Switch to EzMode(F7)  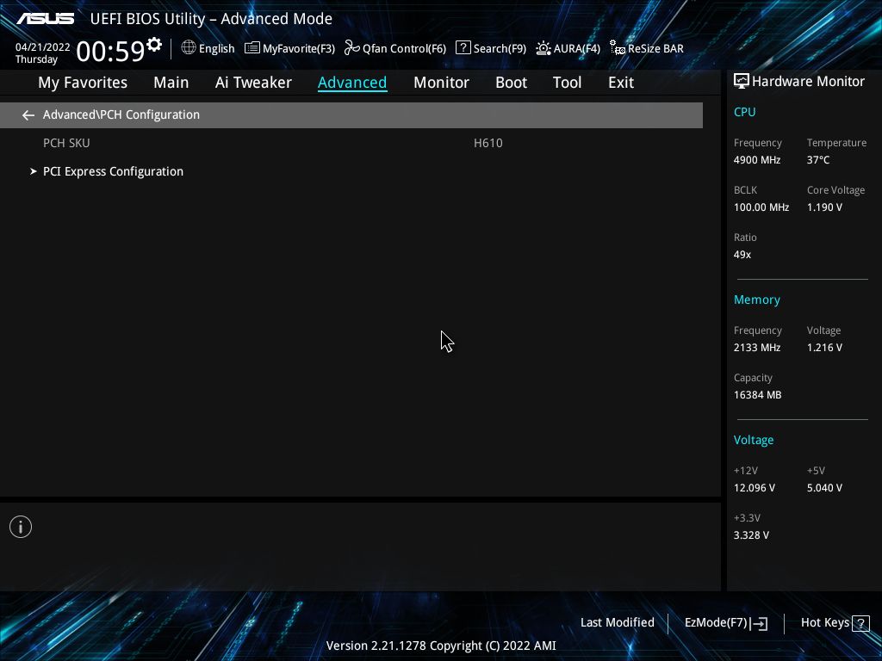point(716,623)
